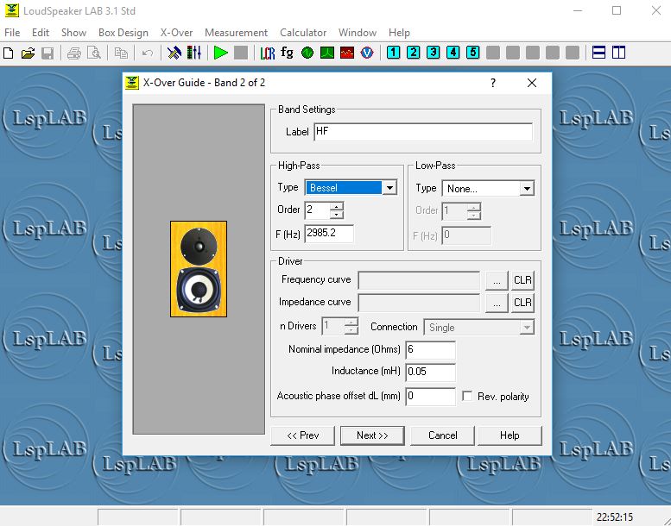The width and height of the screenshot is (671, 526).
Task: Click the Acoustic phase offset dL field
Action: 430,396
